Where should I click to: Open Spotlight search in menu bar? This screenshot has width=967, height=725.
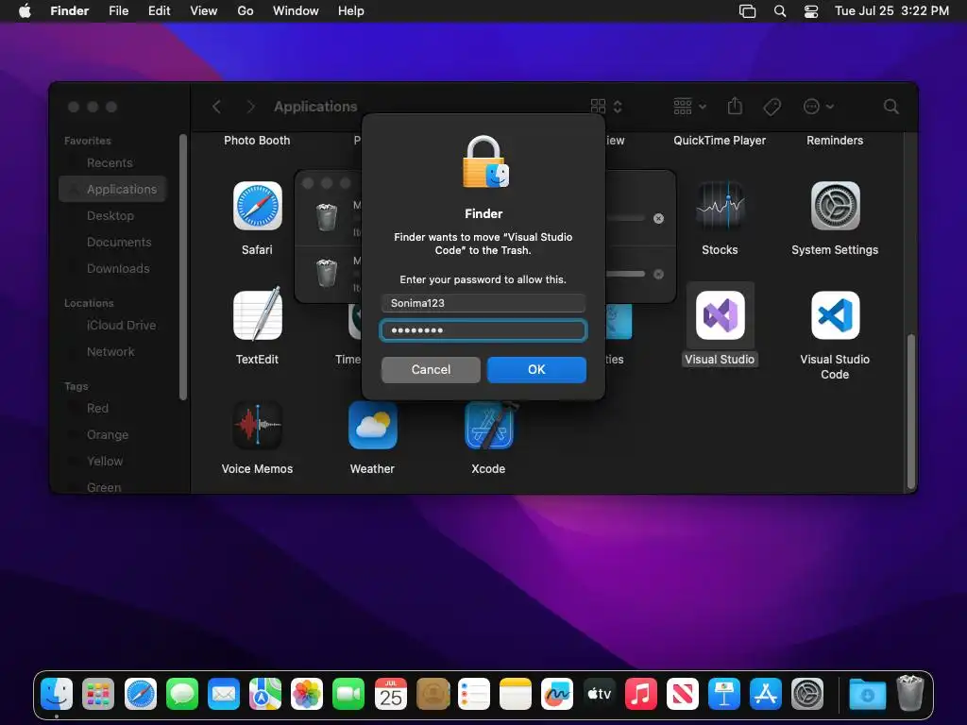(779, 10)
